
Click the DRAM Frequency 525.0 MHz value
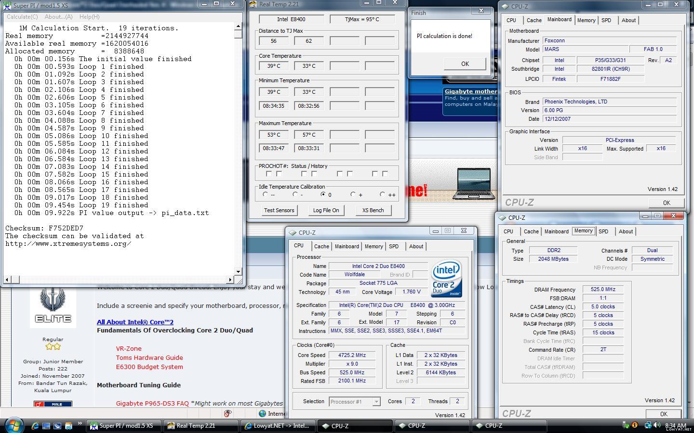pyautogui.click(x=603, y=290)
